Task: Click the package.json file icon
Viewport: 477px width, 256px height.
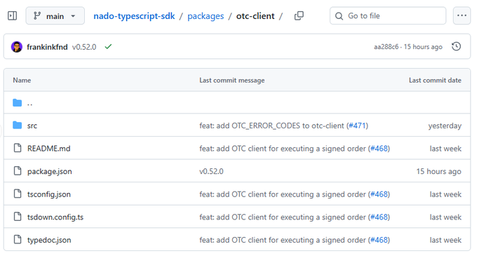Action: point(18,171)
